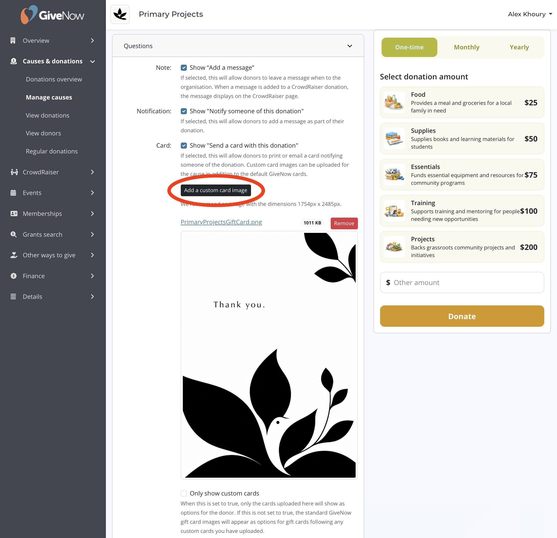557x538 pixels.
Task: Open the Alex Khoury user dropdown
Action: tap(530, 14)
